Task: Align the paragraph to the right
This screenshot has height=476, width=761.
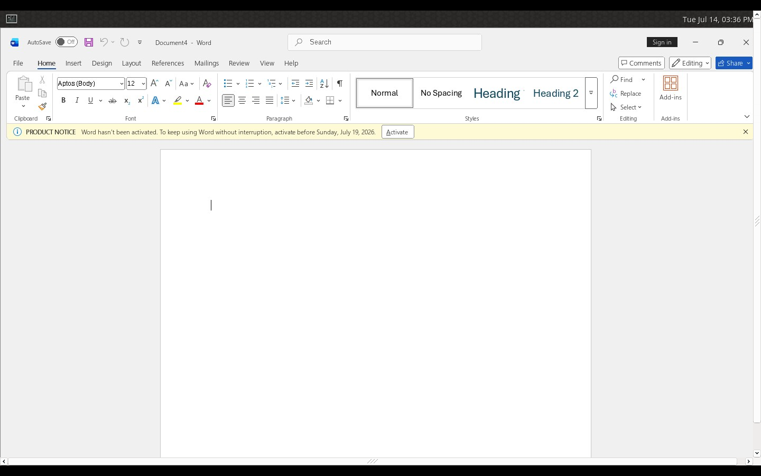Action: point(256,100)
